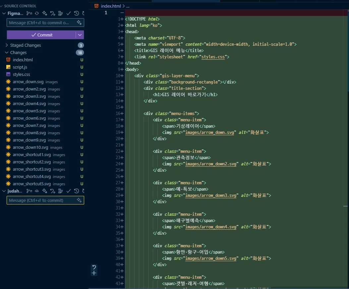Click index.html in the breadcrumb path

point(111,6)
